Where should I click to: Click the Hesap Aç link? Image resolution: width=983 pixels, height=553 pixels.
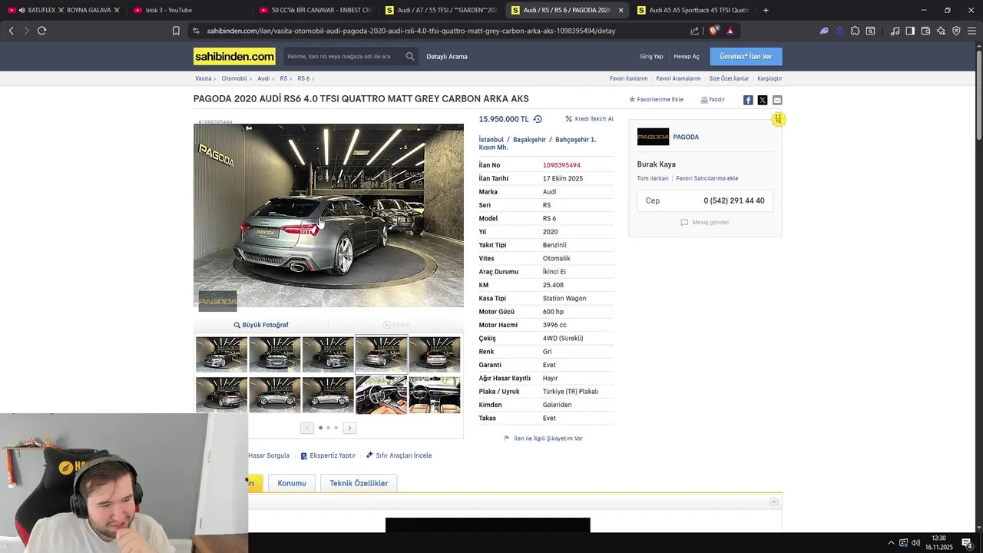687,56
